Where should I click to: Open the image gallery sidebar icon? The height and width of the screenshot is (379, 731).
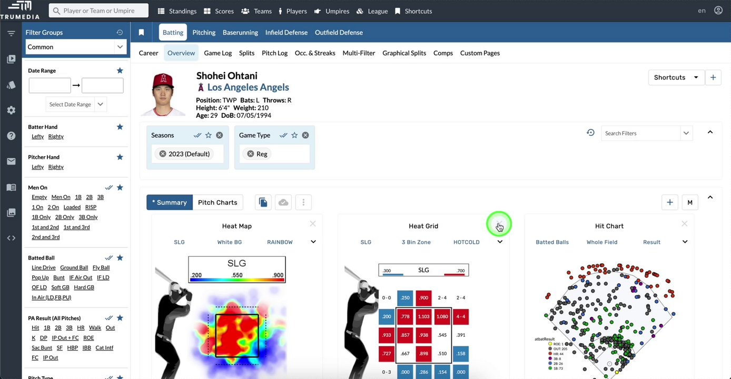tap(11, 213)
